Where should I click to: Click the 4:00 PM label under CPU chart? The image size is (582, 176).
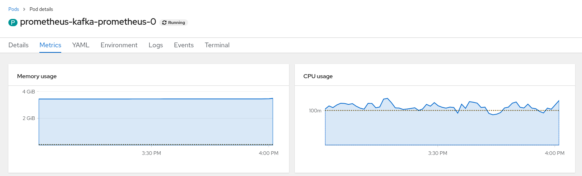tap(554, 153)
